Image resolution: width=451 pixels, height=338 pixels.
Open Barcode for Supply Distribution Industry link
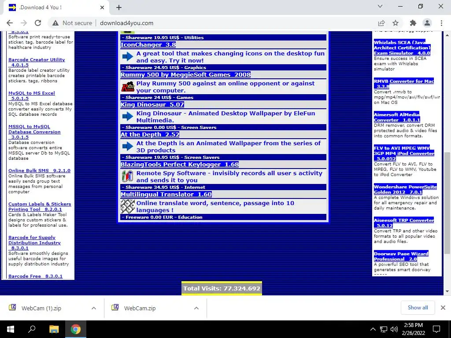[x=34, y=242]
